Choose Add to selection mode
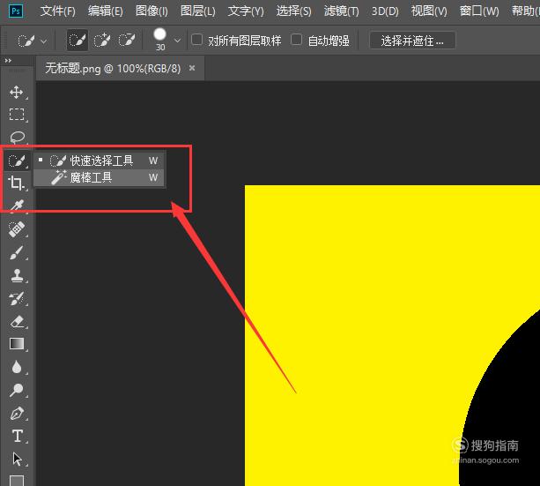The width and height of the screenshot is (540, 486). click(102, 41)
